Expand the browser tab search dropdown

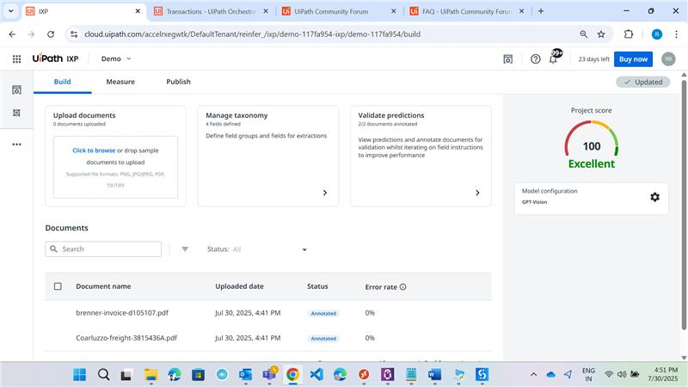click(x=11, y=11)
